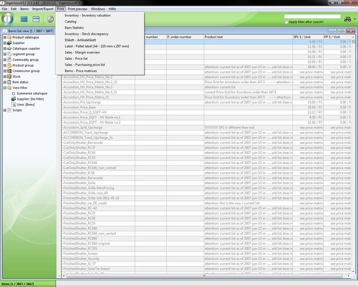Click the blue grid list view icon
Image resolution: width=358 pixels, height=287 pixels.
pyautogui.click(x=24, y=19)
